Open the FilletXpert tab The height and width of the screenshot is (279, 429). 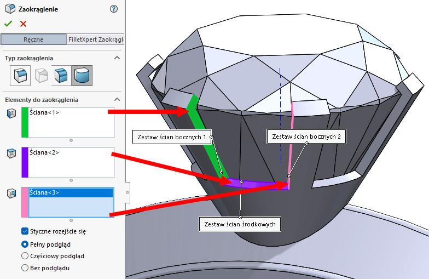95,39
